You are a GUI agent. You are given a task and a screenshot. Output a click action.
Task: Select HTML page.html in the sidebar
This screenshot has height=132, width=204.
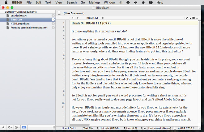pyautogui.click(x=28, y=24)
